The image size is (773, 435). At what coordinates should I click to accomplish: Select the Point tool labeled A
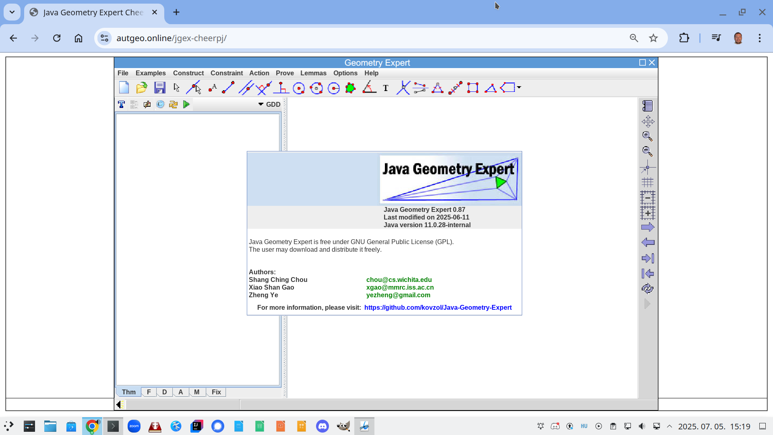tap(213, 87)
